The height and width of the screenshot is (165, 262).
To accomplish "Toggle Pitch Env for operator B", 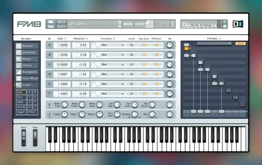I will point(156,55).
